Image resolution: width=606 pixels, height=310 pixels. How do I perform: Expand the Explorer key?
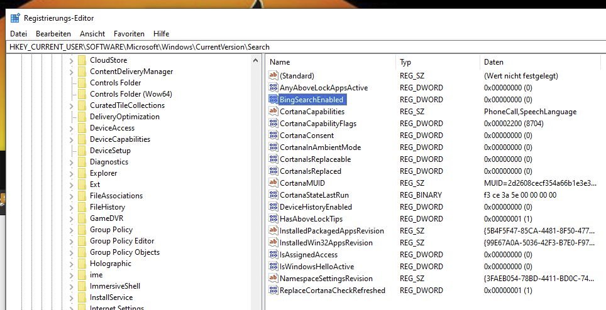(x=71, y=173)
